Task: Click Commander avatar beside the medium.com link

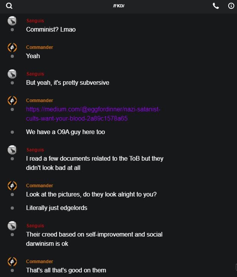Action: tap(12, 101)
